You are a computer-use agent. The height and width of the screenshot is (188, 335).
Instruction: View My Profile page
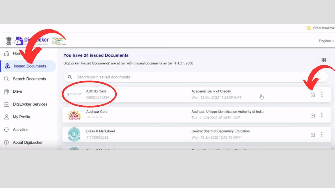point(21,117)
